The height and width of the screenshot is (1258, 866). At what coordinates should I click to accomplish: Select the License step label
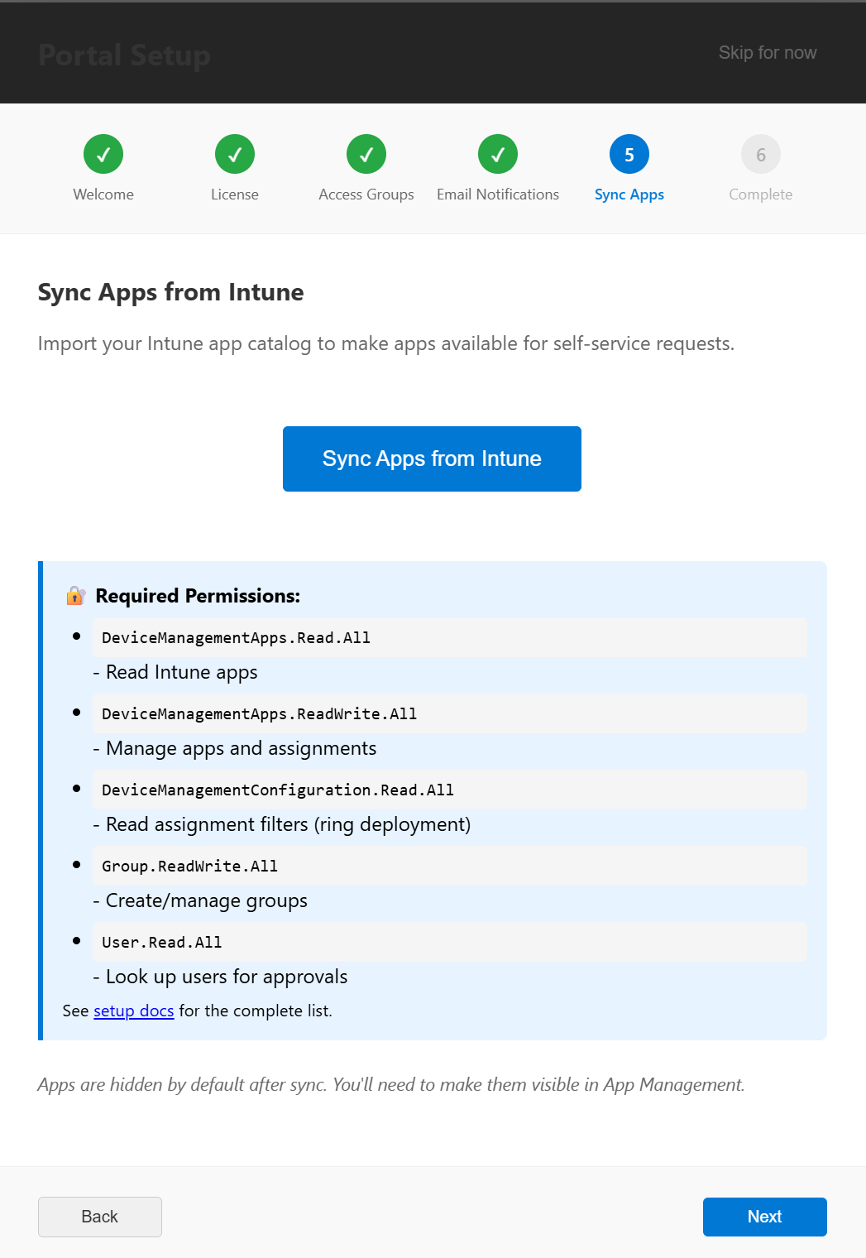point(235,194)
